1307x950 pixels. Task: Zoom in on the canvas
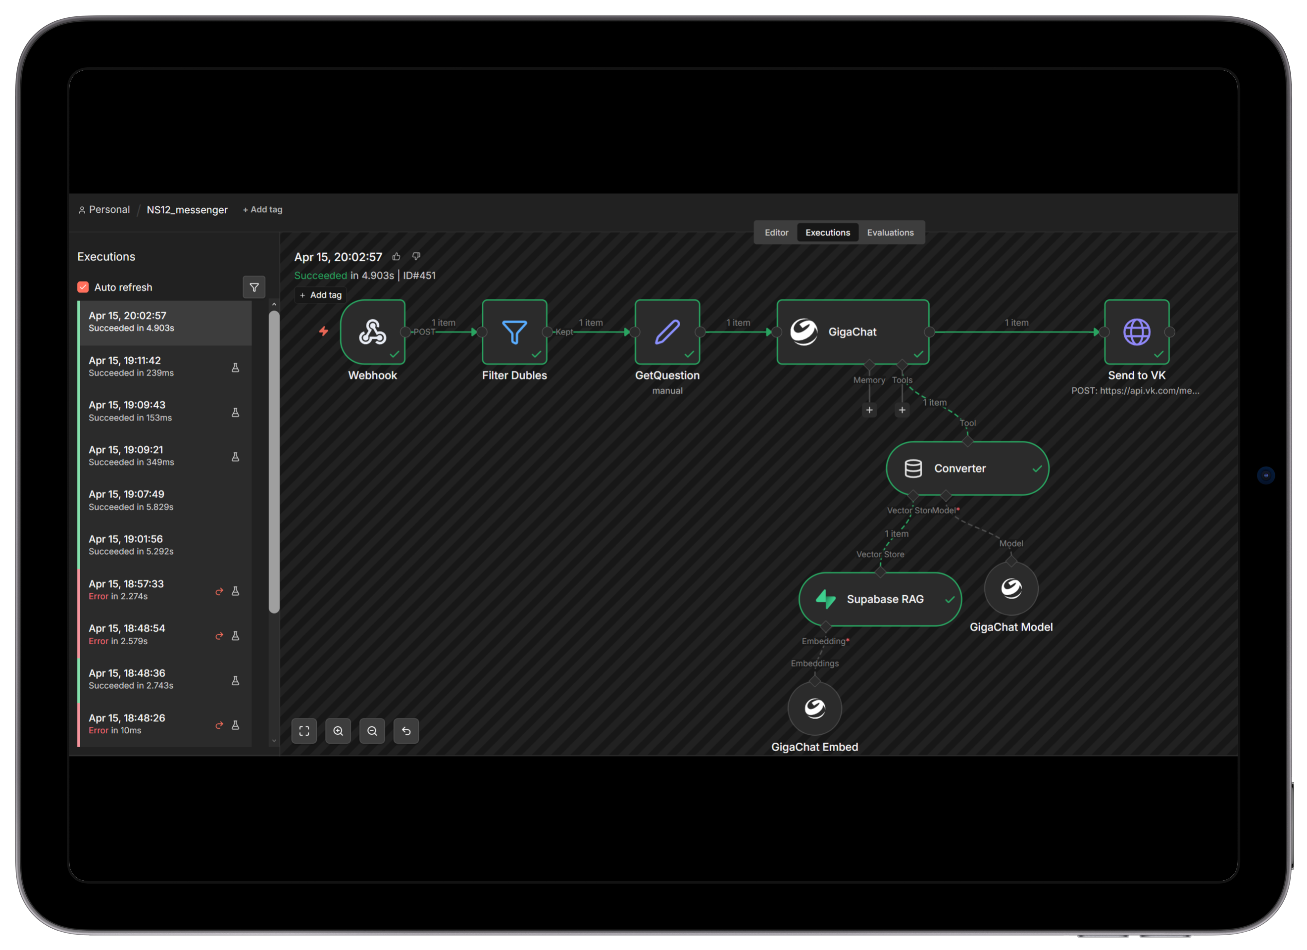338,730
